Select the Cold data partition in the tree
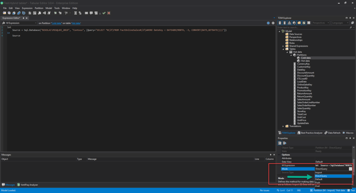 [306, 58]
